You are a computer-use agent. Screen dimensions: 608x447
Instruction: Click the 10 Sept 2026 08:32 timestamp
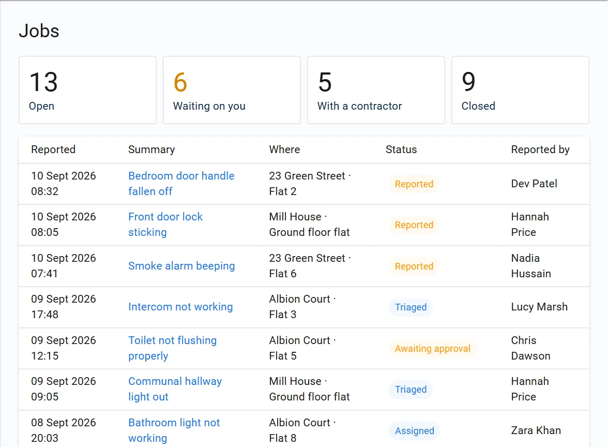tap(64, 184)
